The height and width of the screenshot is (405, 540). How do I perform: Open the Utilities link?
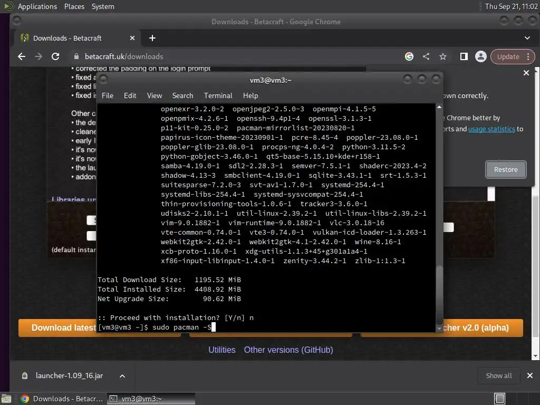[222, 350]
